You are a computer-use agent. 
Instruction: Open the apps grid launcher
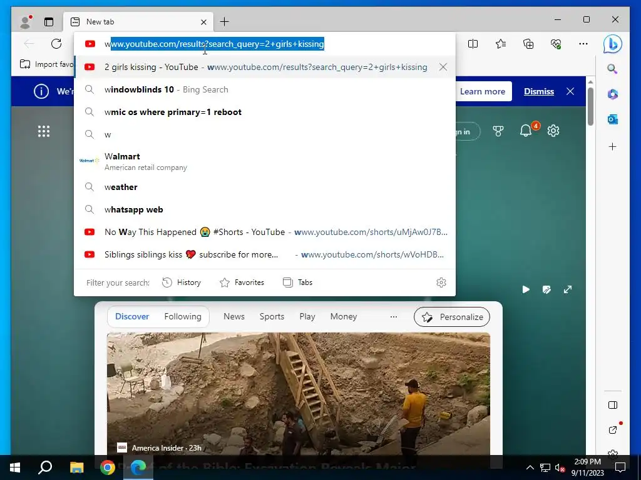pos(44,131)
